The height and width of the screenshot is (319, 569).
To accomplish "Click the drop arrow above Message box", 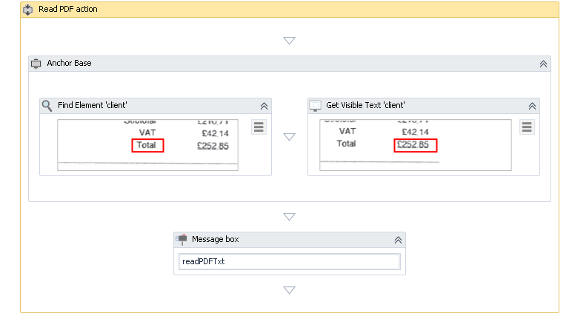I will [290, 217].
